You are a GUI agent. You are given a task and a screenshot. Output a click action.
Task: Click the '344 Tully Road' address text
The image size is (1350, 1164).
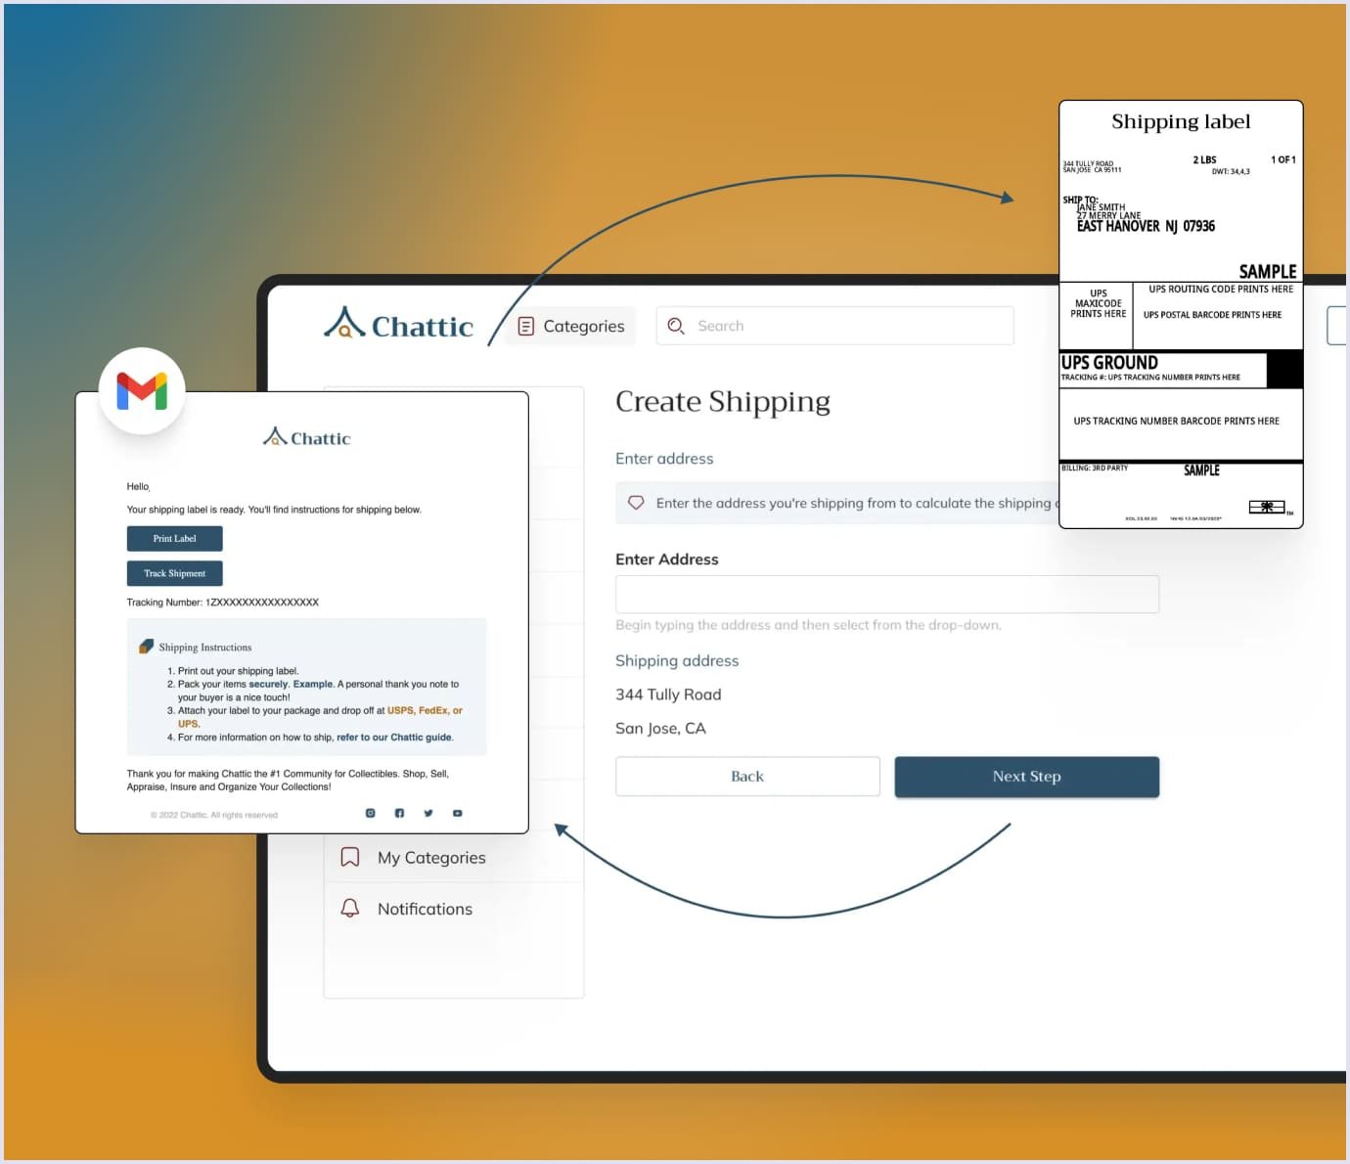[668, 694]
